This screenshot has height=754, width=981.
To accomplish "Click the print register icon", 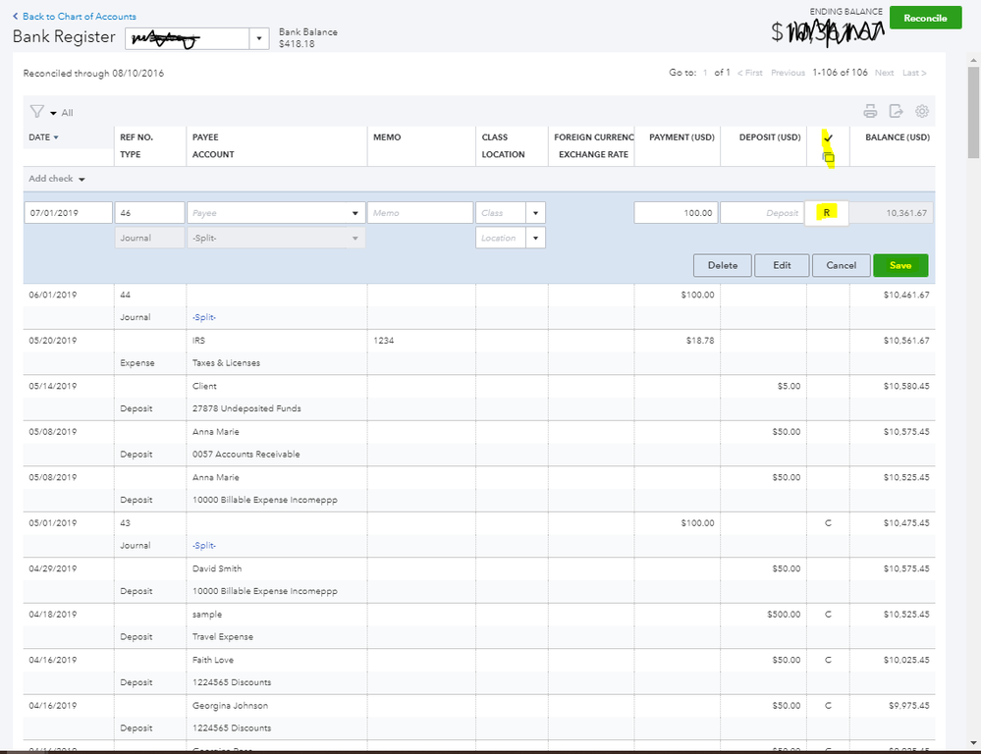I will [x=870, y=111].
